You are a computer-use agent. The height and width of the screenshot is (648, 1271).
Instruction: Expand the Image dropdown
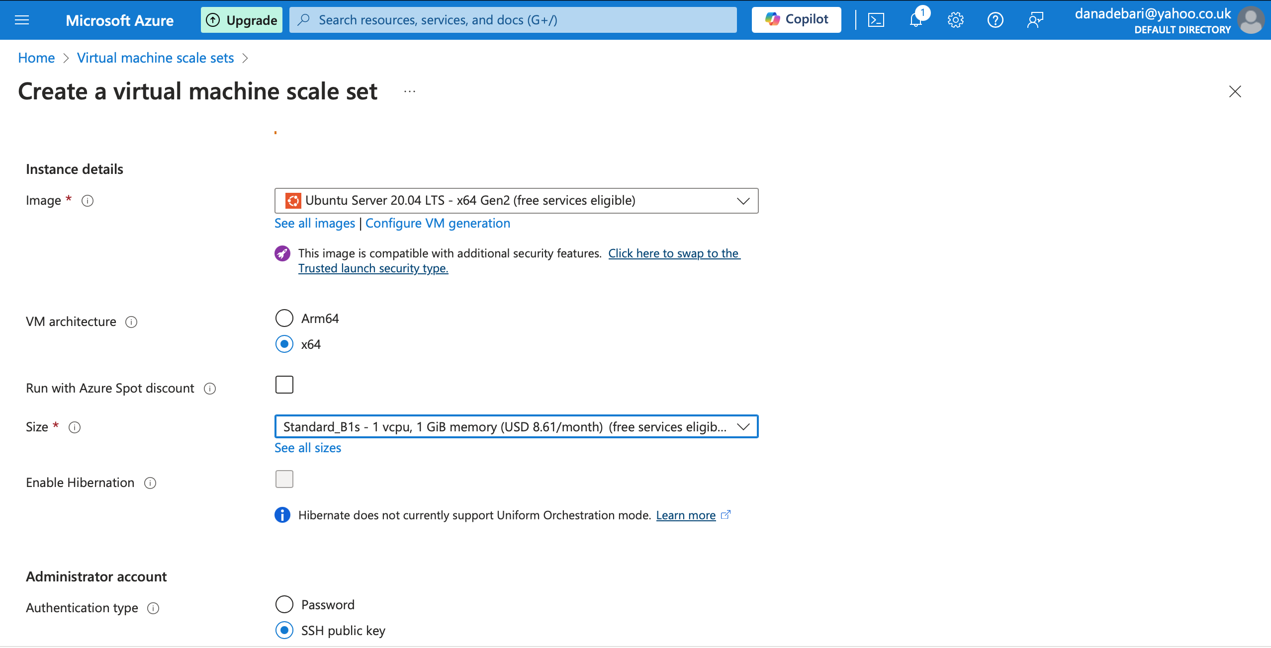(516, 201)
